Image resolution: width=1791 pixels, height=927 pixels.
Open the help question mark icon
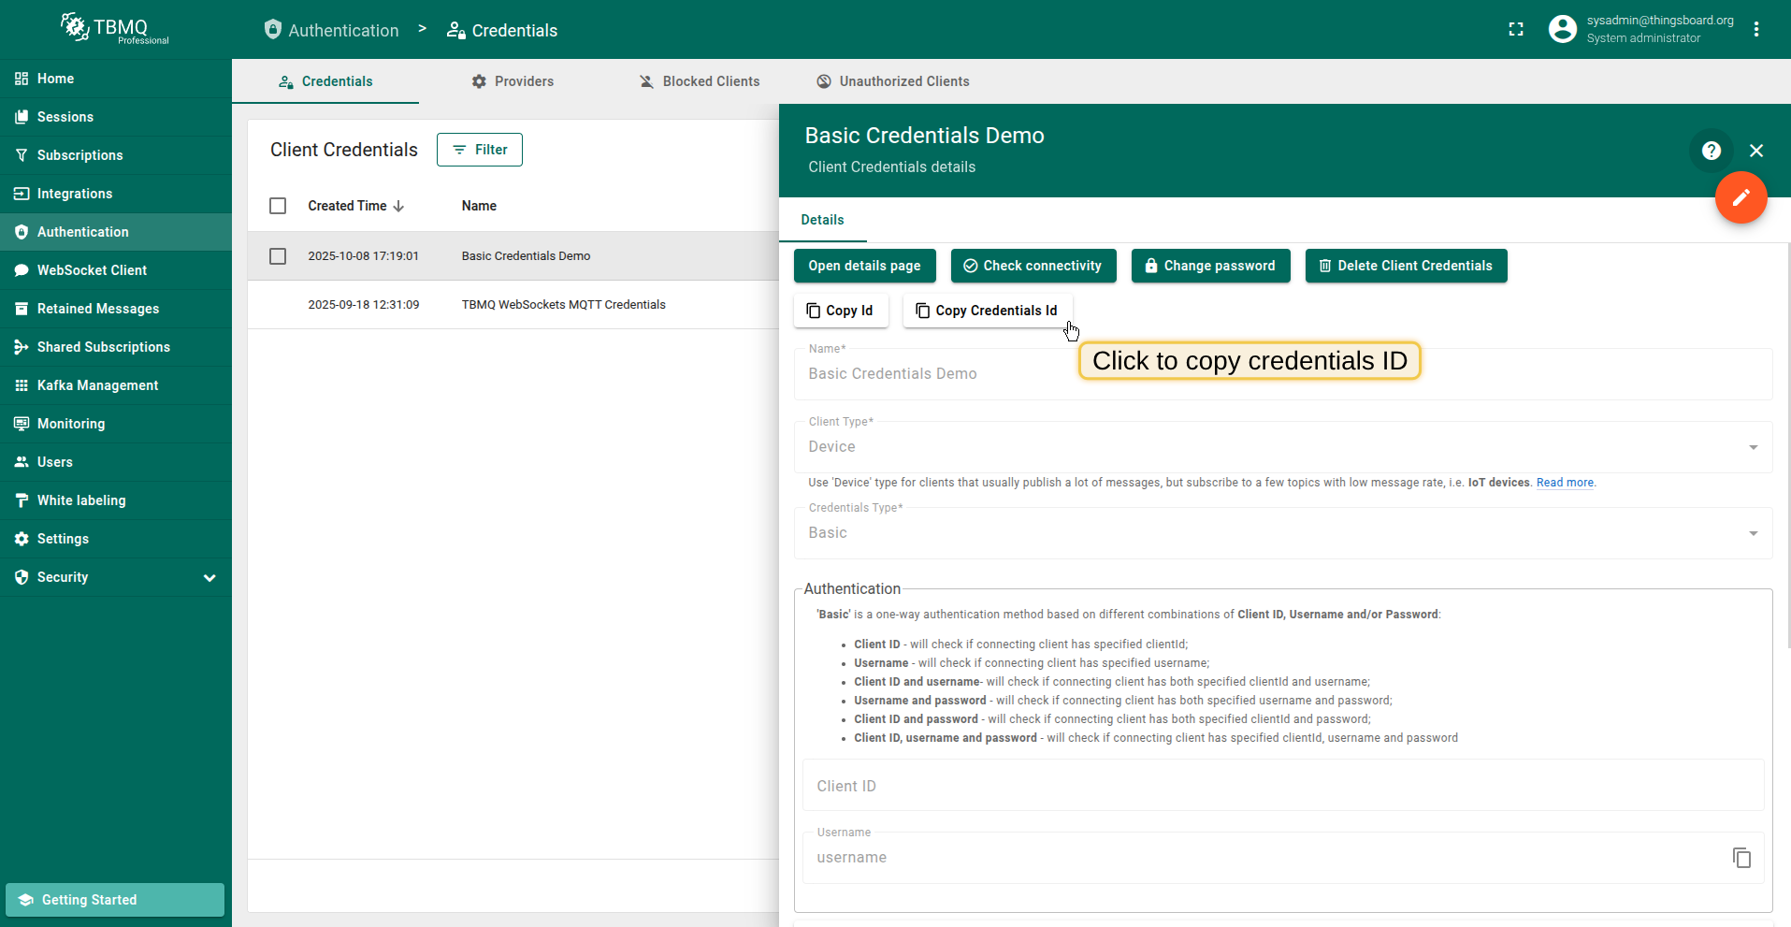(1711, 151)
